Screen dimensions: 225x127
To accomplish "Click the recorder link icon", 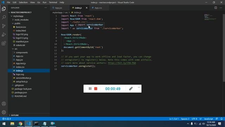I will pyautogui.click(x=131, y=89).
